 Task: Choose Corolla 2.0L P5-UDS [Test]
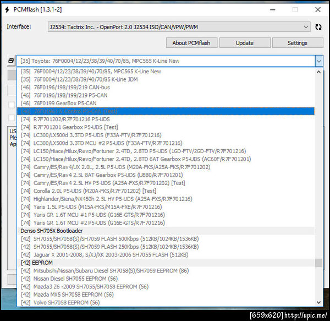click(x=166, y=191)
